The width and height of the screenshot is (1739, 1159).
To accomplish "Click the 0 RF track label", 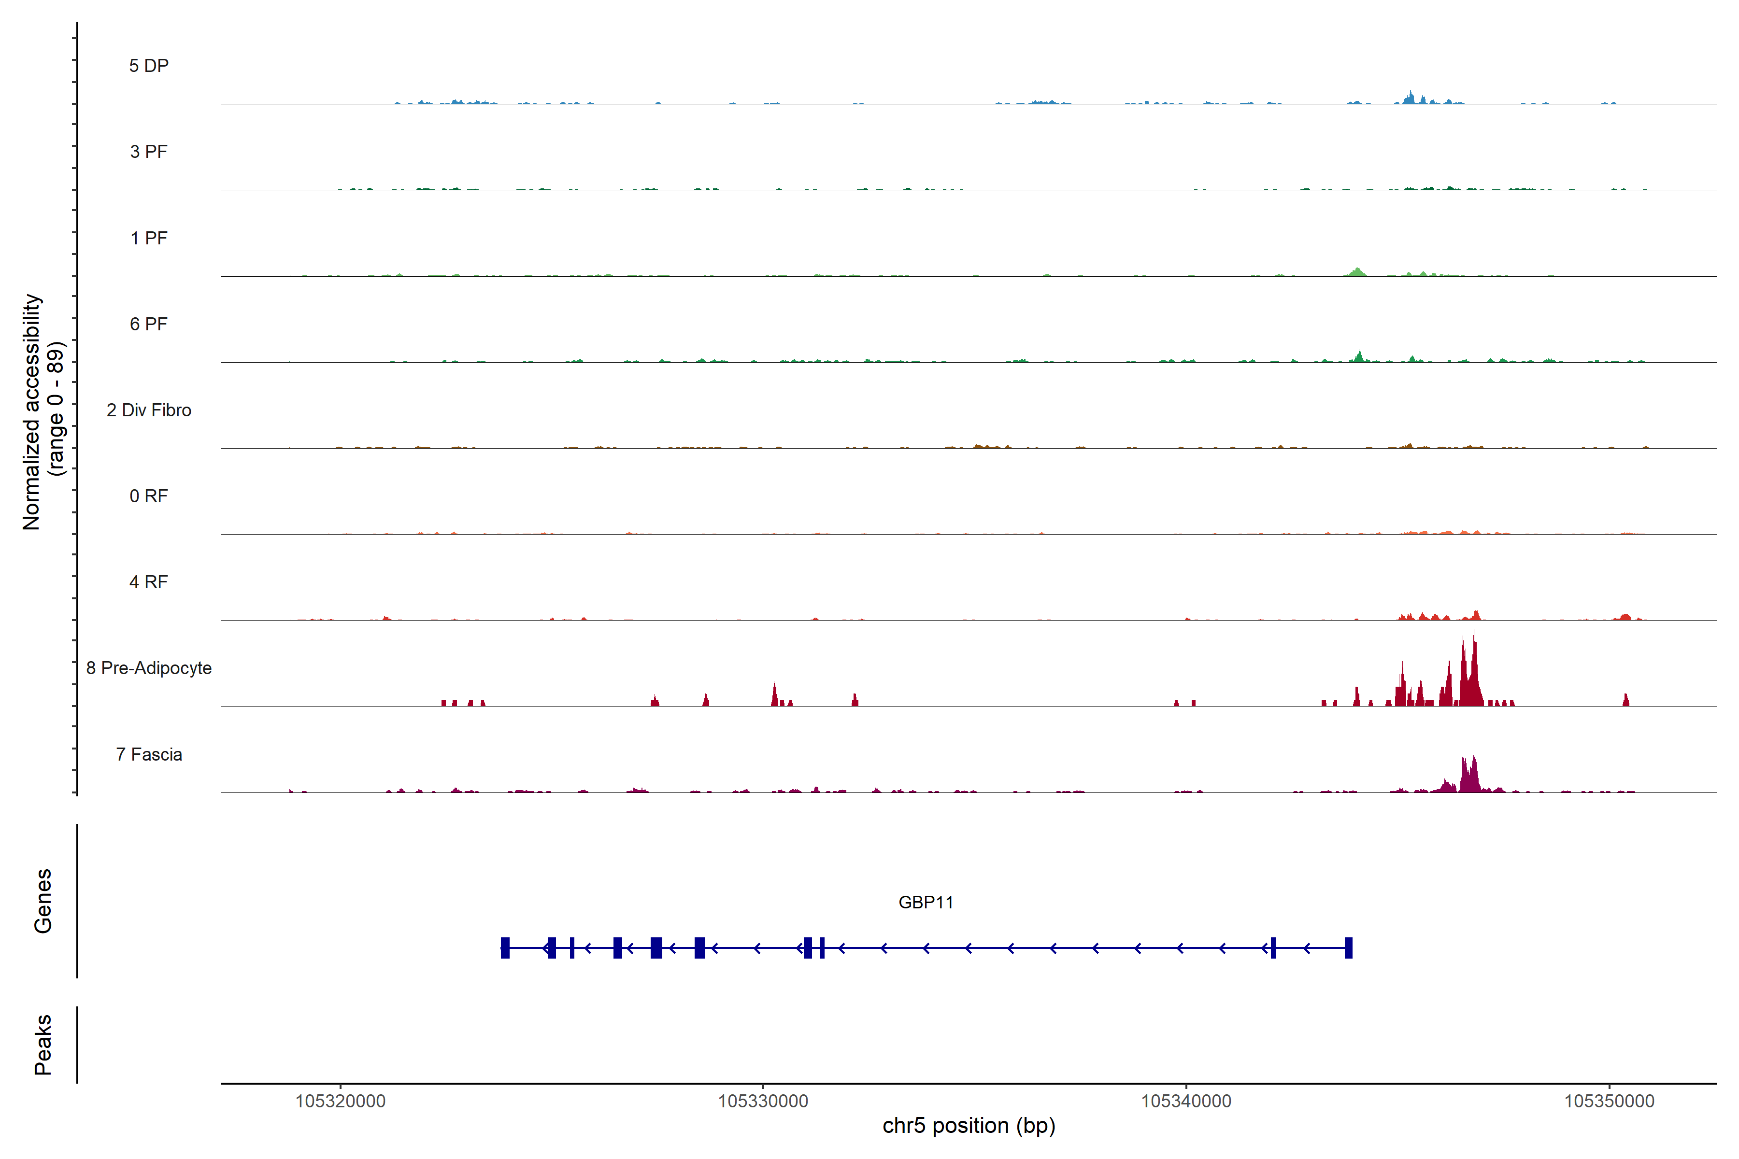I will (x=149, y=496).
